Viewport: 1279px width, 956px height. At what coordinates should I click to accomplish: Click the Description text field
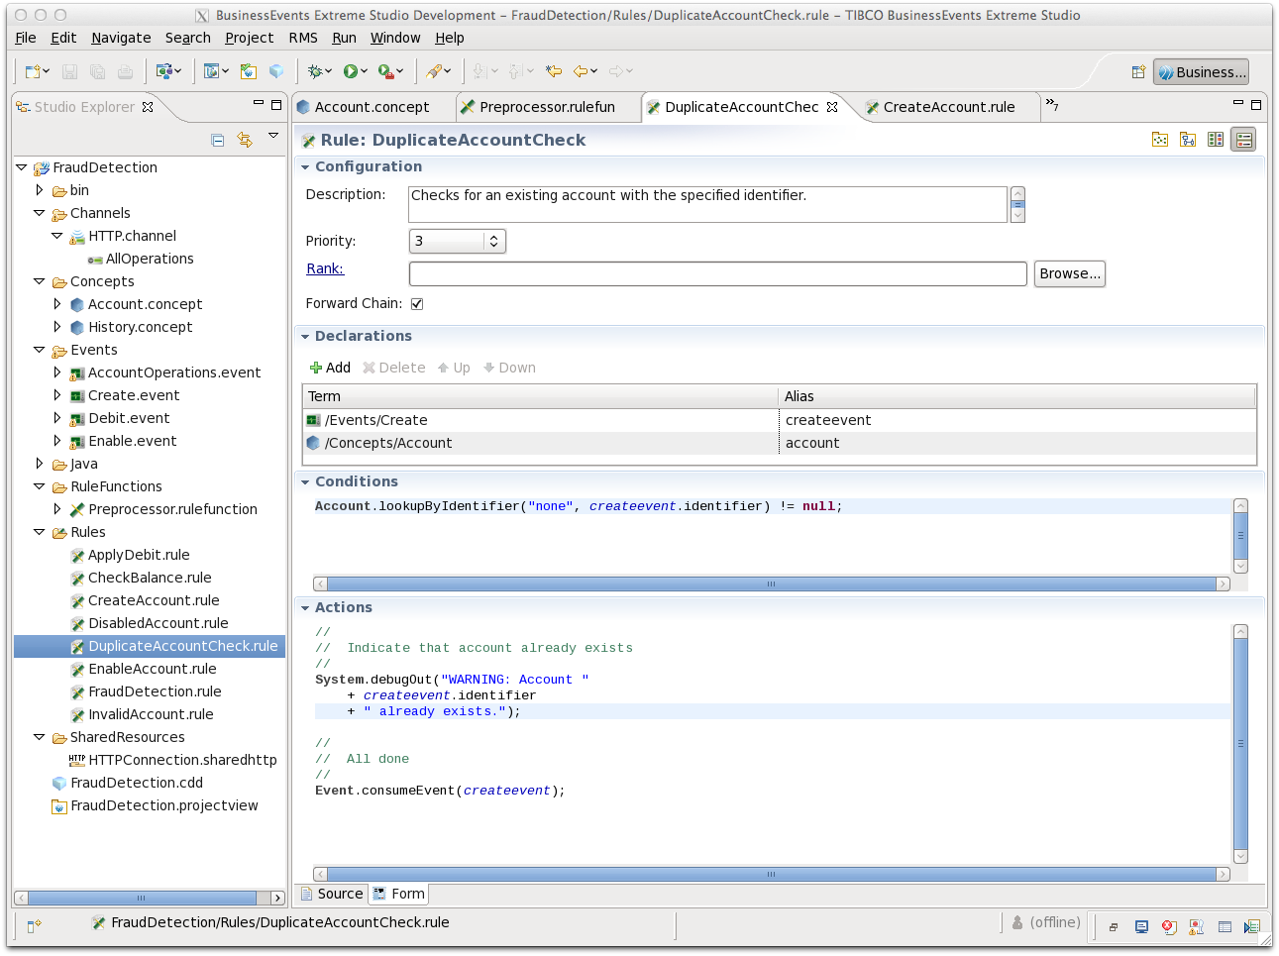pyautogui.click(x=707, y=204)
